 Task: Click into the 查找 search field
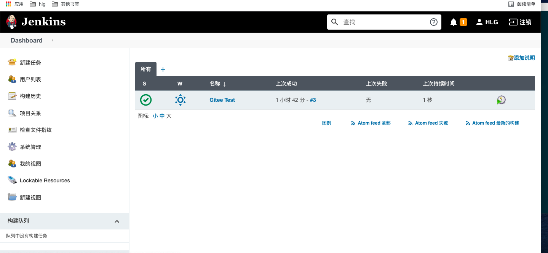pyautogui.click(x=384, y=22)
